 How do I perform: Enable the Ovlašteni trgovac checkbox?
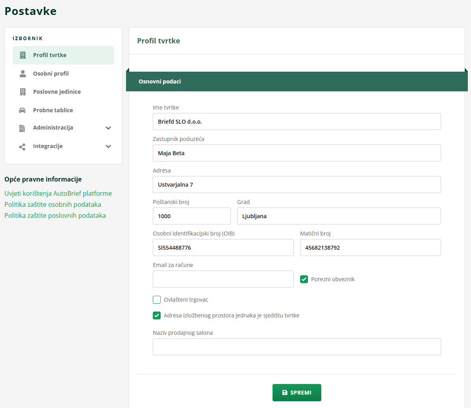[157, 300]
